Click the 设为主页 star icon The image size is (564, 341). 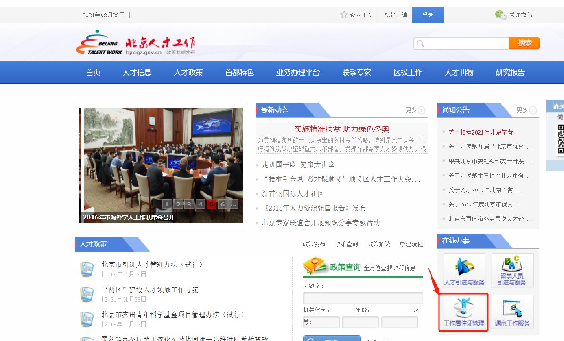tap(344, 15)
